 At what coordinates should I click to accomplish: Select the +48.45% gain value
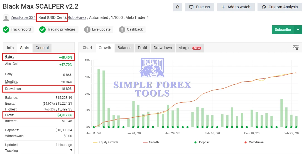click(x=65, y=57)
